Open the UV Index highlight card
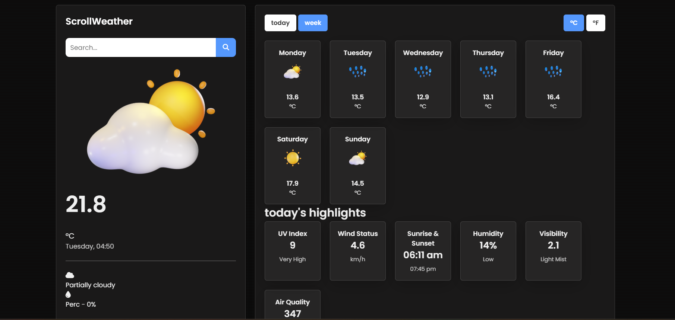Image resolution: width=675 pixels, height=320 pixels. 292,251
